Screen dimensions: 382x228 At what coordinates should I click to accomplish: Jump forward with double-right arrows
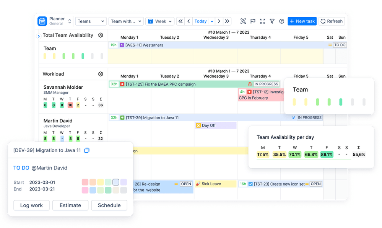pos(227,21)
